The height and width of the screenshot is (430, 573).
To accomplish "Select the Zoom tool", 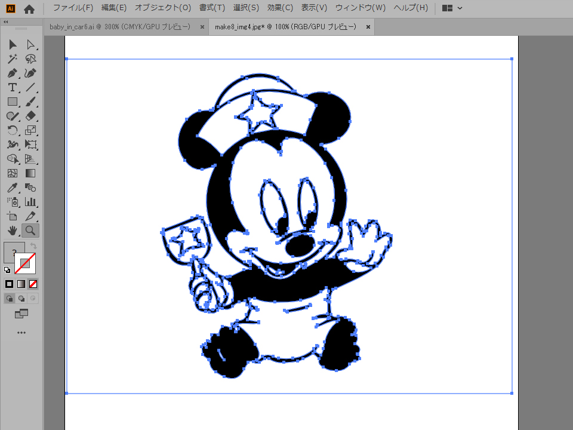I will point(30,231).
